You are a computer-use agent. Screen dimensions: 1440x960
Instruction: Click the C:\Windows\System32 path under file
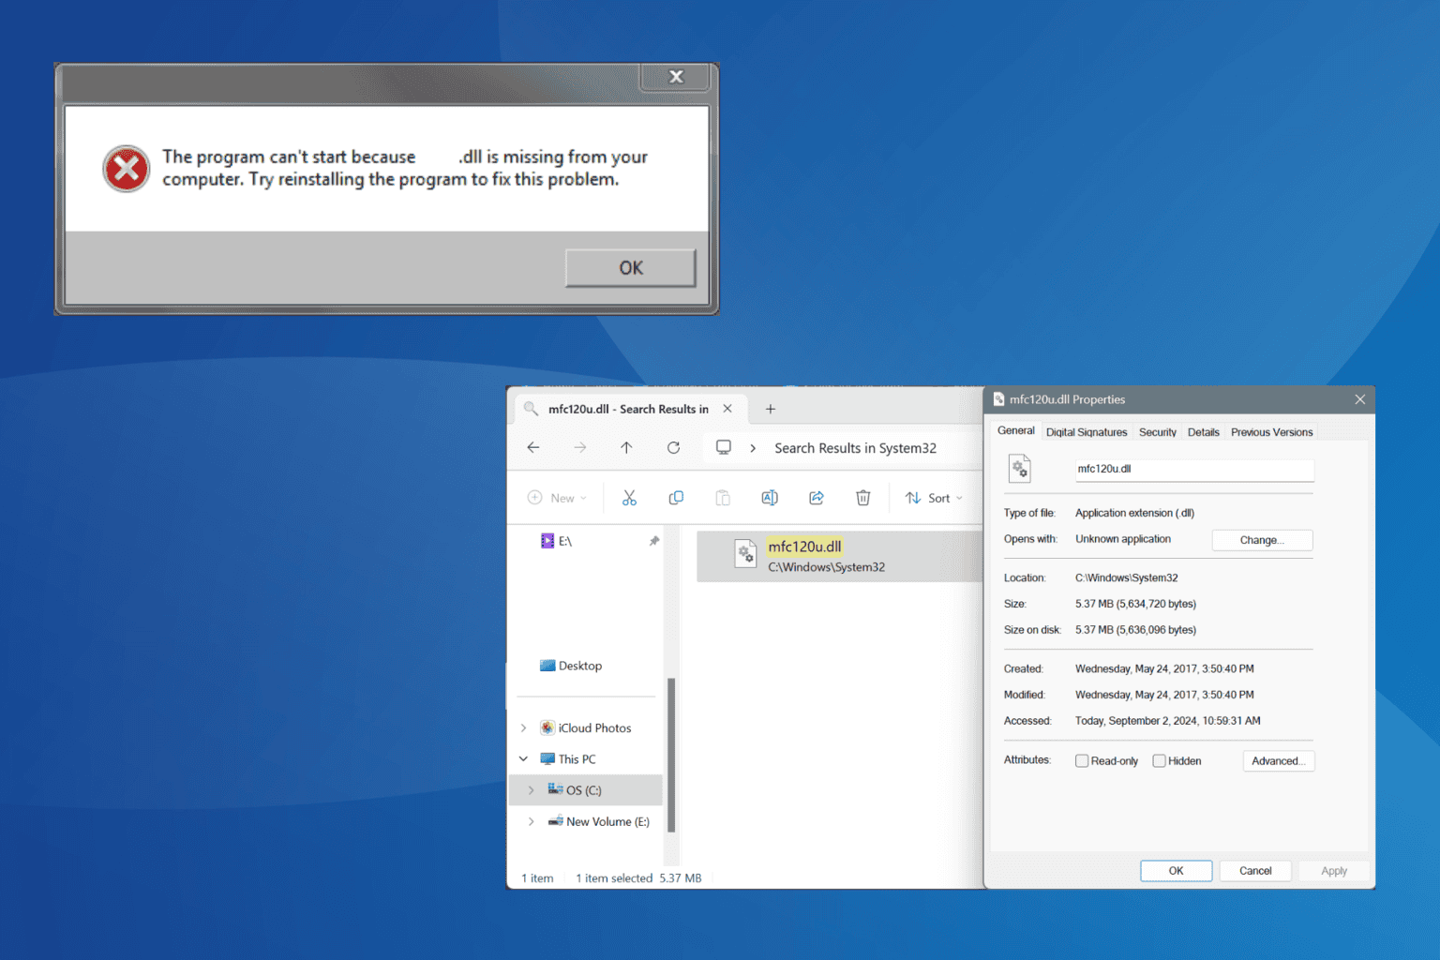(x=826, y=567)
